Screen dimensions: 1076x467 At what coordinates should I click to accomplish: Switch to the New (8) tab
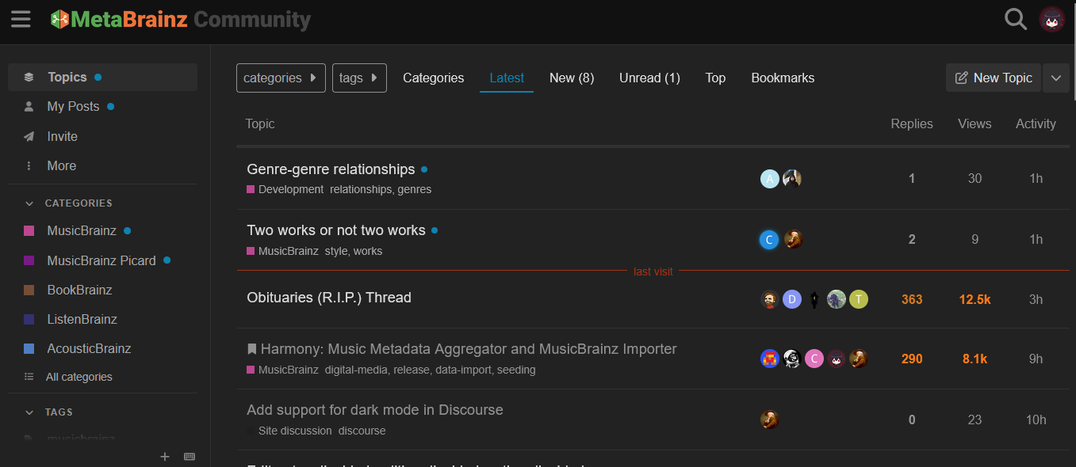[x=572, y=78]
